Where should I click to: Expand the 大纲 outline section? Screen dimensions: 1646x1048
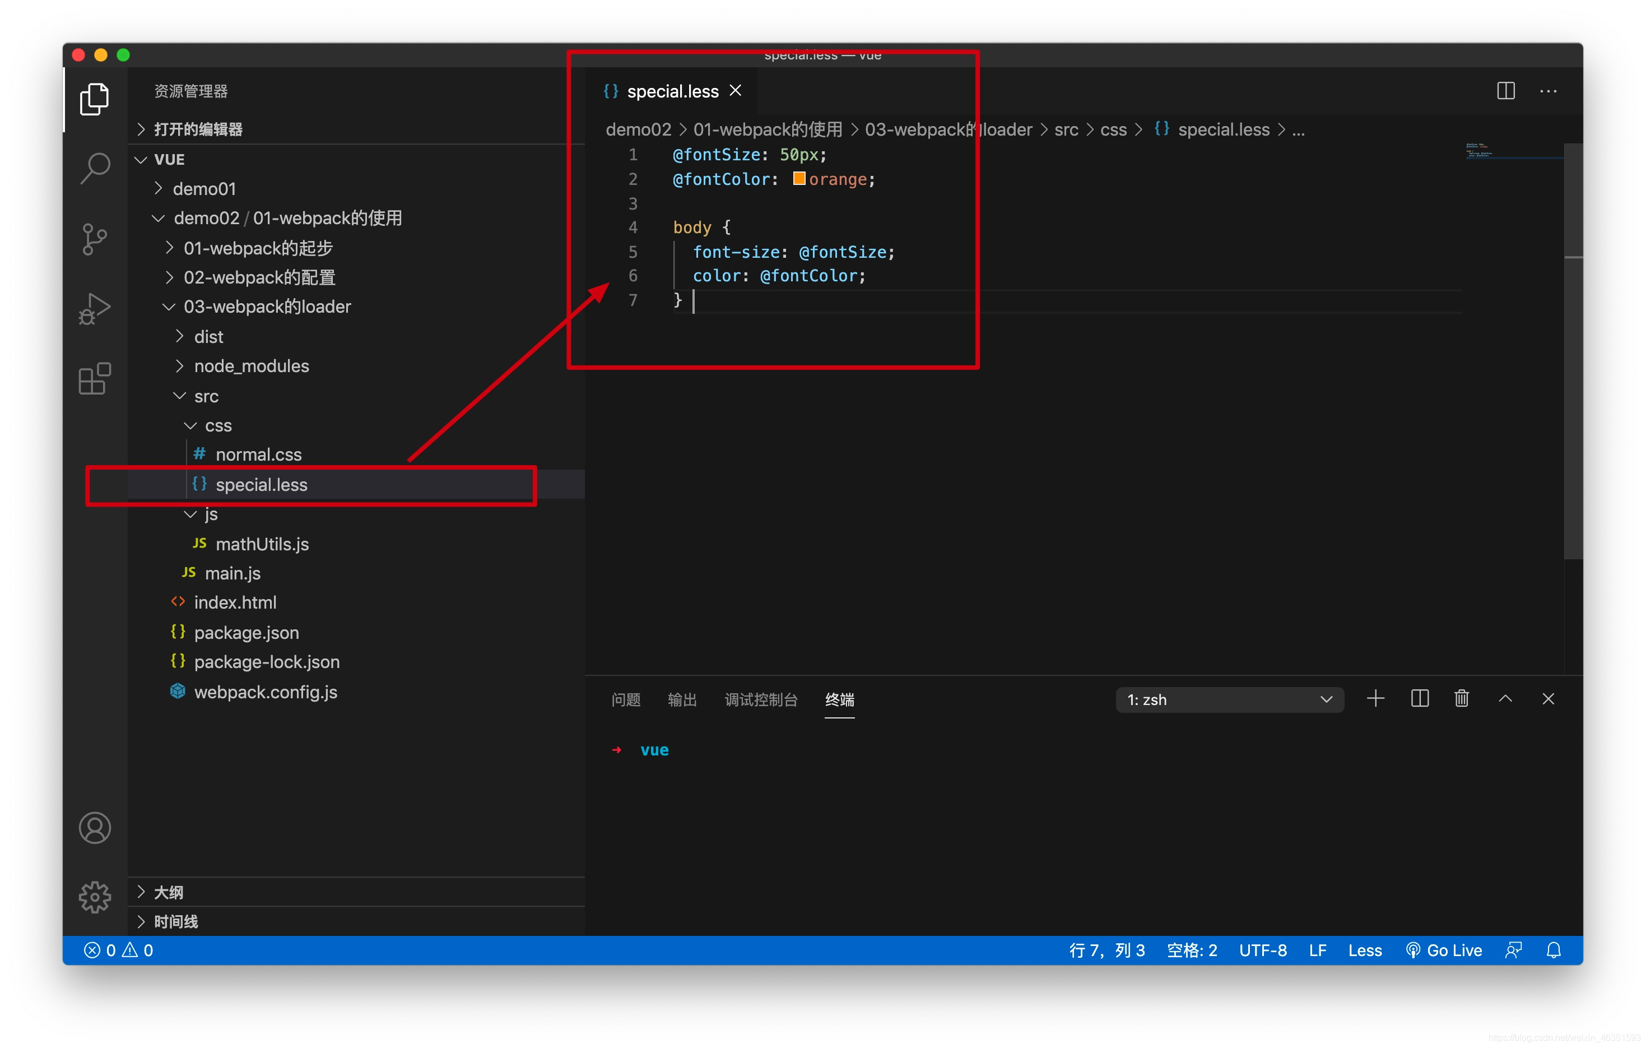(x=355, y=892)
